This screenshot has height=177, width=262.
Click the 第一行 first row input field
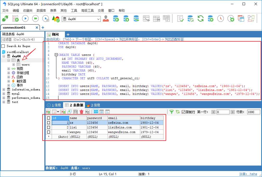[223, 112]
